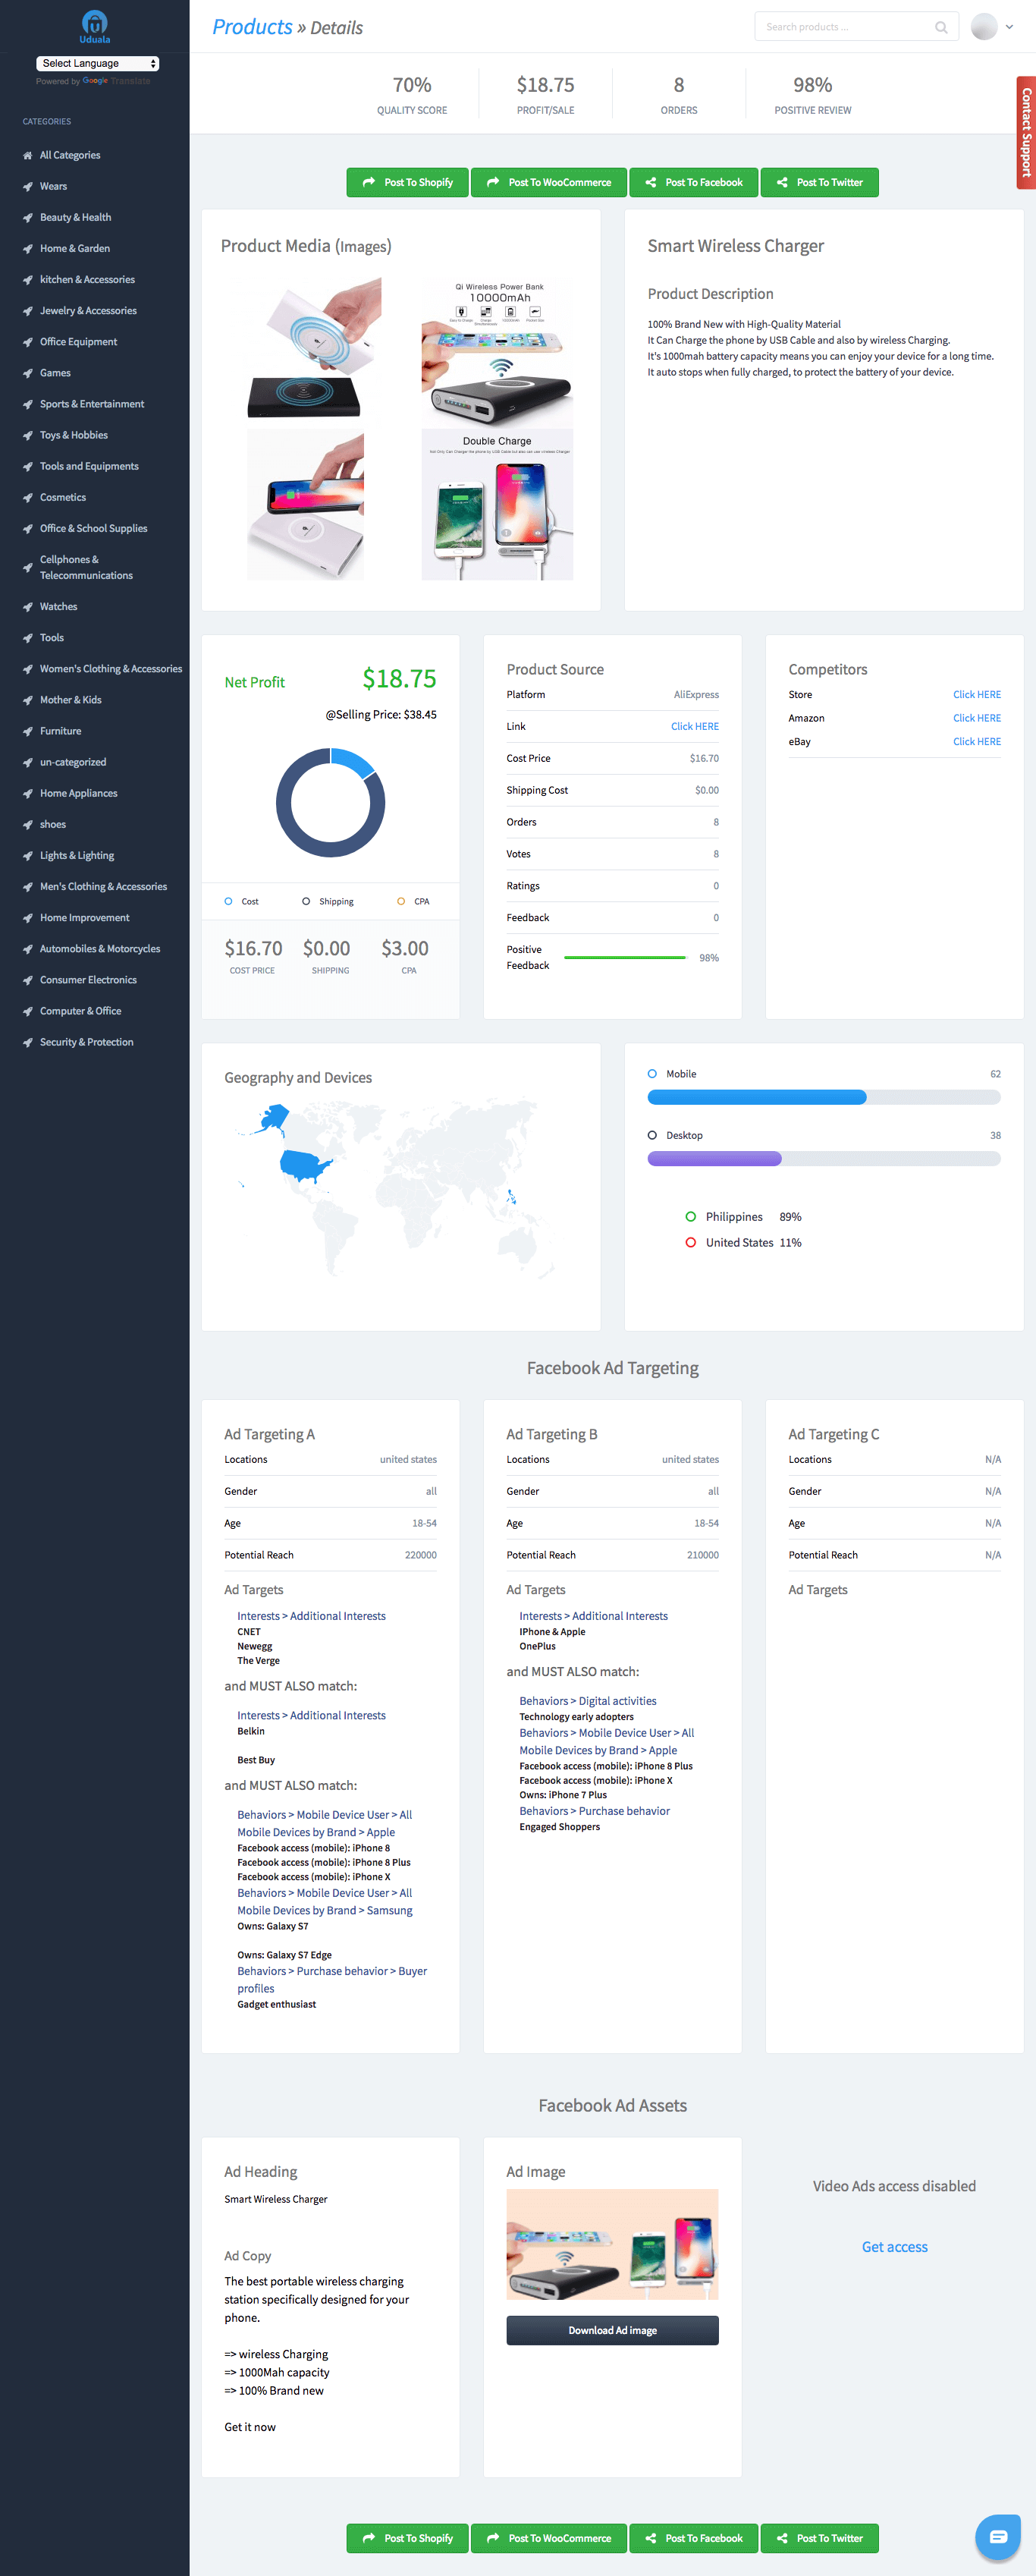Click rocket icon beside Security & Protection
This screenshot has width=1036, height=2576.
(x=28, y=1042)
